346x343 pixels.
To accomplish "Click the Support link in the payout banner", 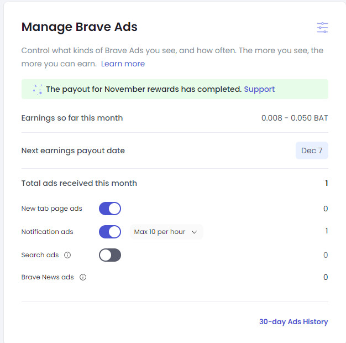I will click(x=259, y=89).
